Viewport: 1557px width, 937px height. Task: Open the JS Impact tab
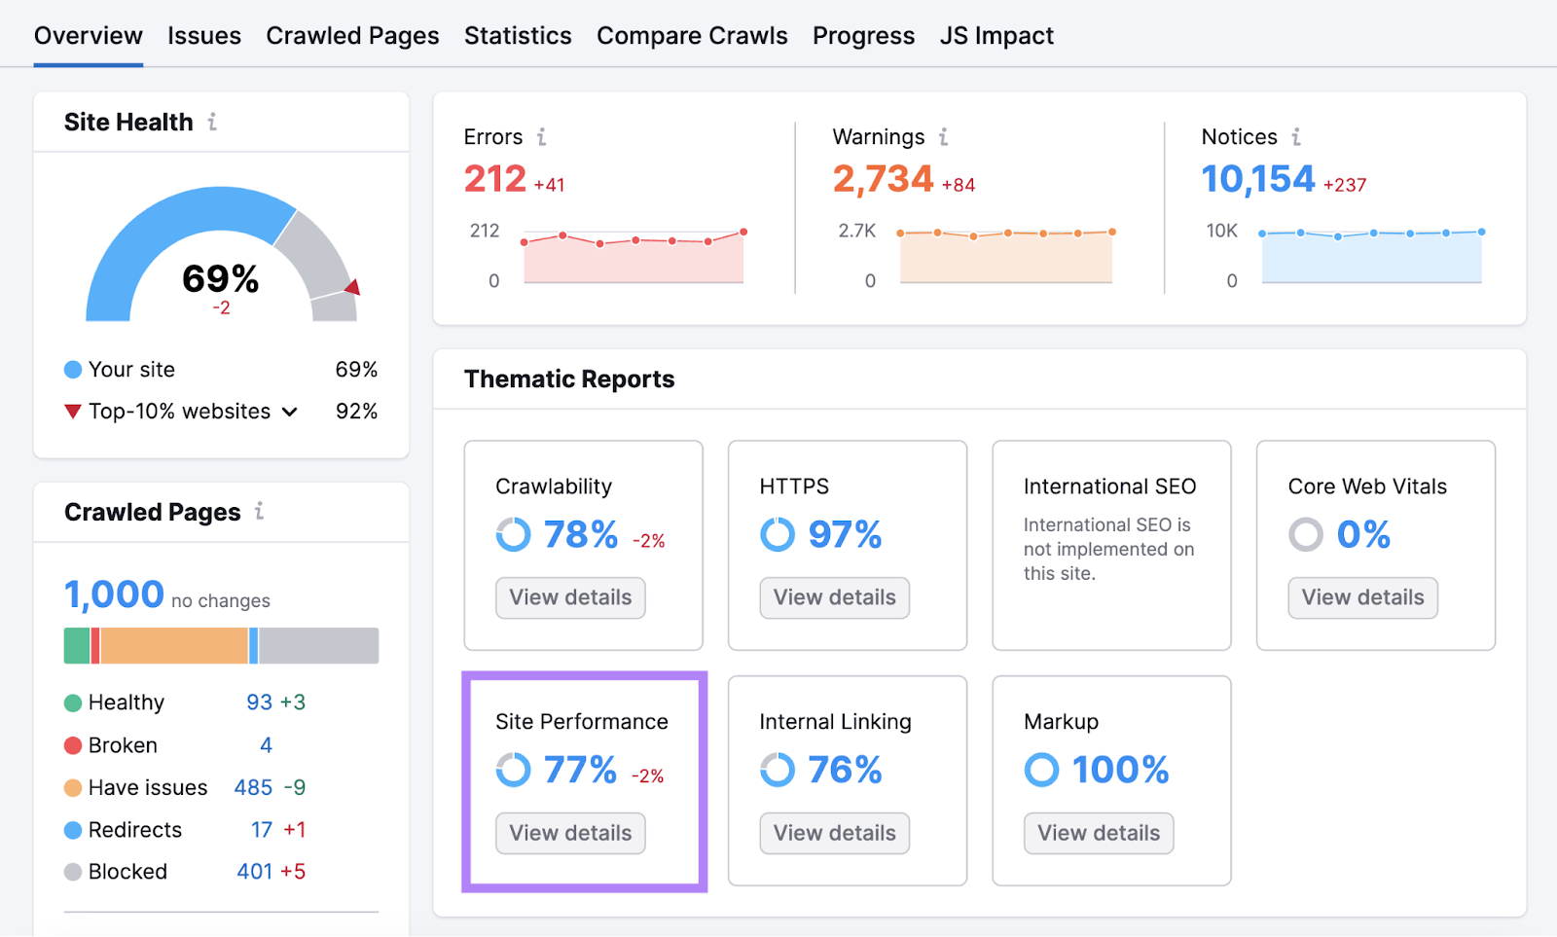tap(996, 36)
